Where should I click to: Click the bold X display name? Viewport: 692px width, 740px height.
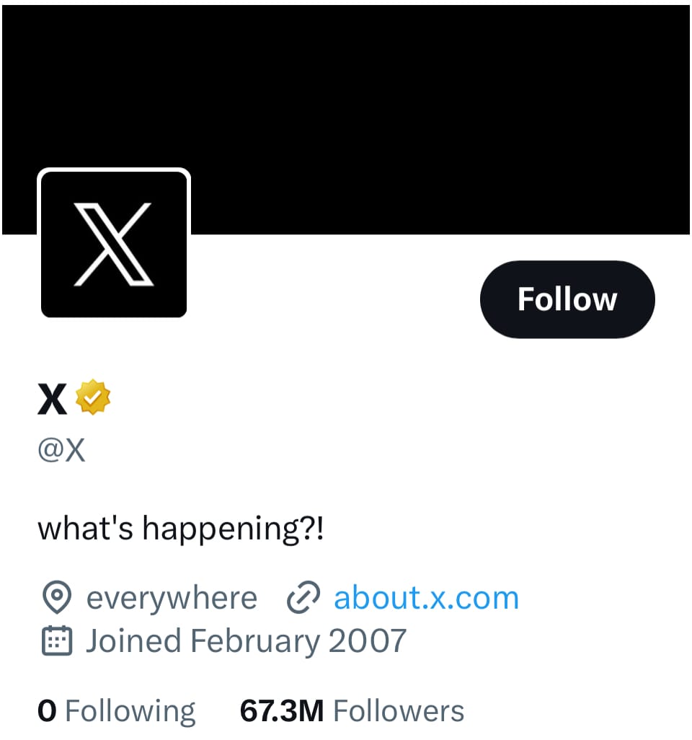pos(52,399)
